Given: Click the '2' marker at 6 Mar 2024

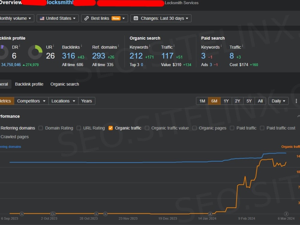Looking at the screenshot, I should [x=286, y=214].
